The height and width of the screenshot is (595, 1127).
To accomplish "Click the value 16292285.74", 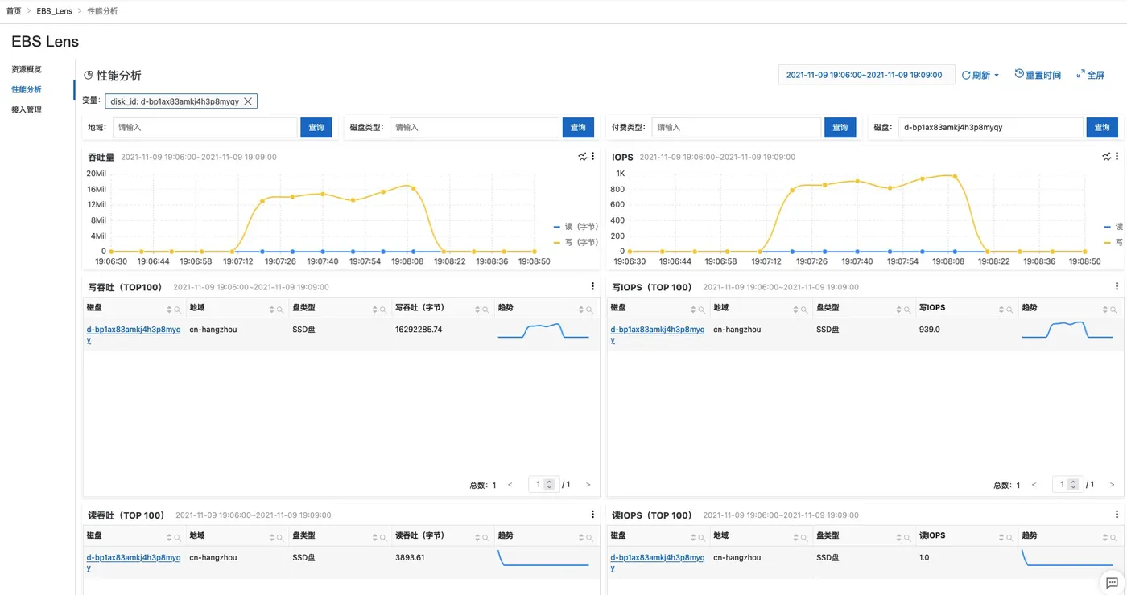I will (x=419, y=330).
